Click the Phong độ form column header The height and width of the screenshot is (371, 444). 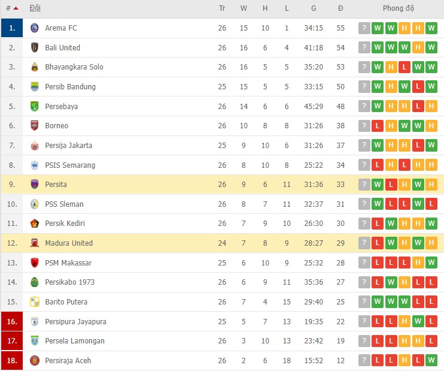(x=398, y=8)
